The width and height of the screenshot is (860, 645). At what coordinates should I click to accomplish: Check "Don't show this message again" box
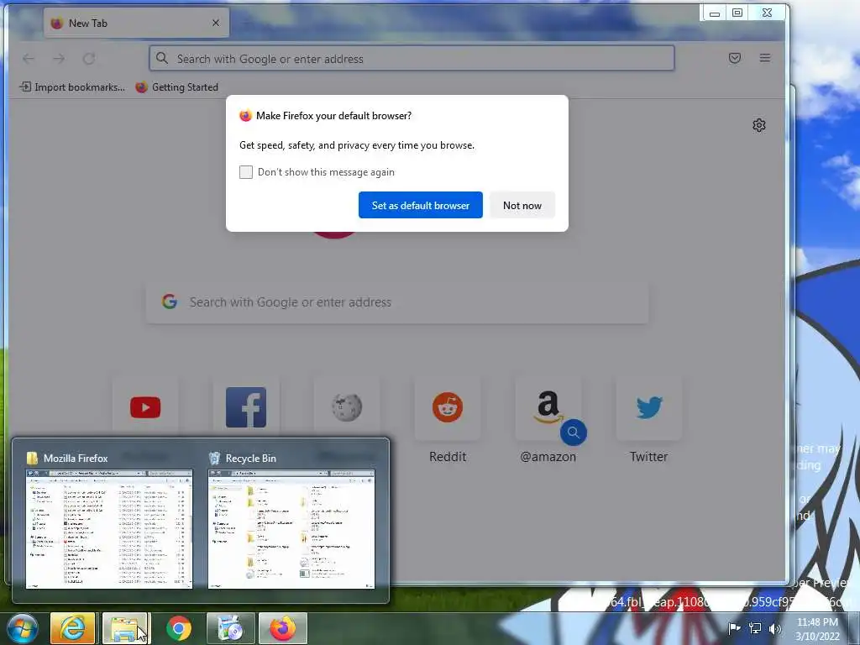pos(246,172)
